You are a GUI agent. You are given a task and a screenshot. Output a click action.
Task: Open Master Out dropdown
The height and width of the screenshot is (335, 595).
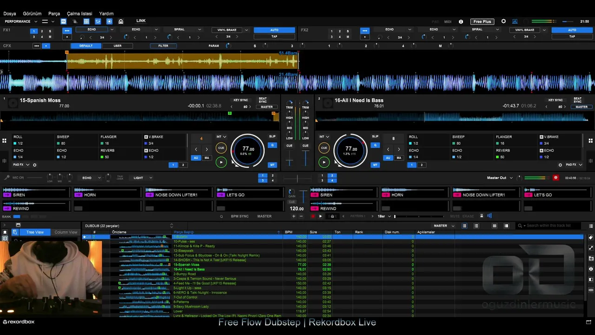pos(500,178)
